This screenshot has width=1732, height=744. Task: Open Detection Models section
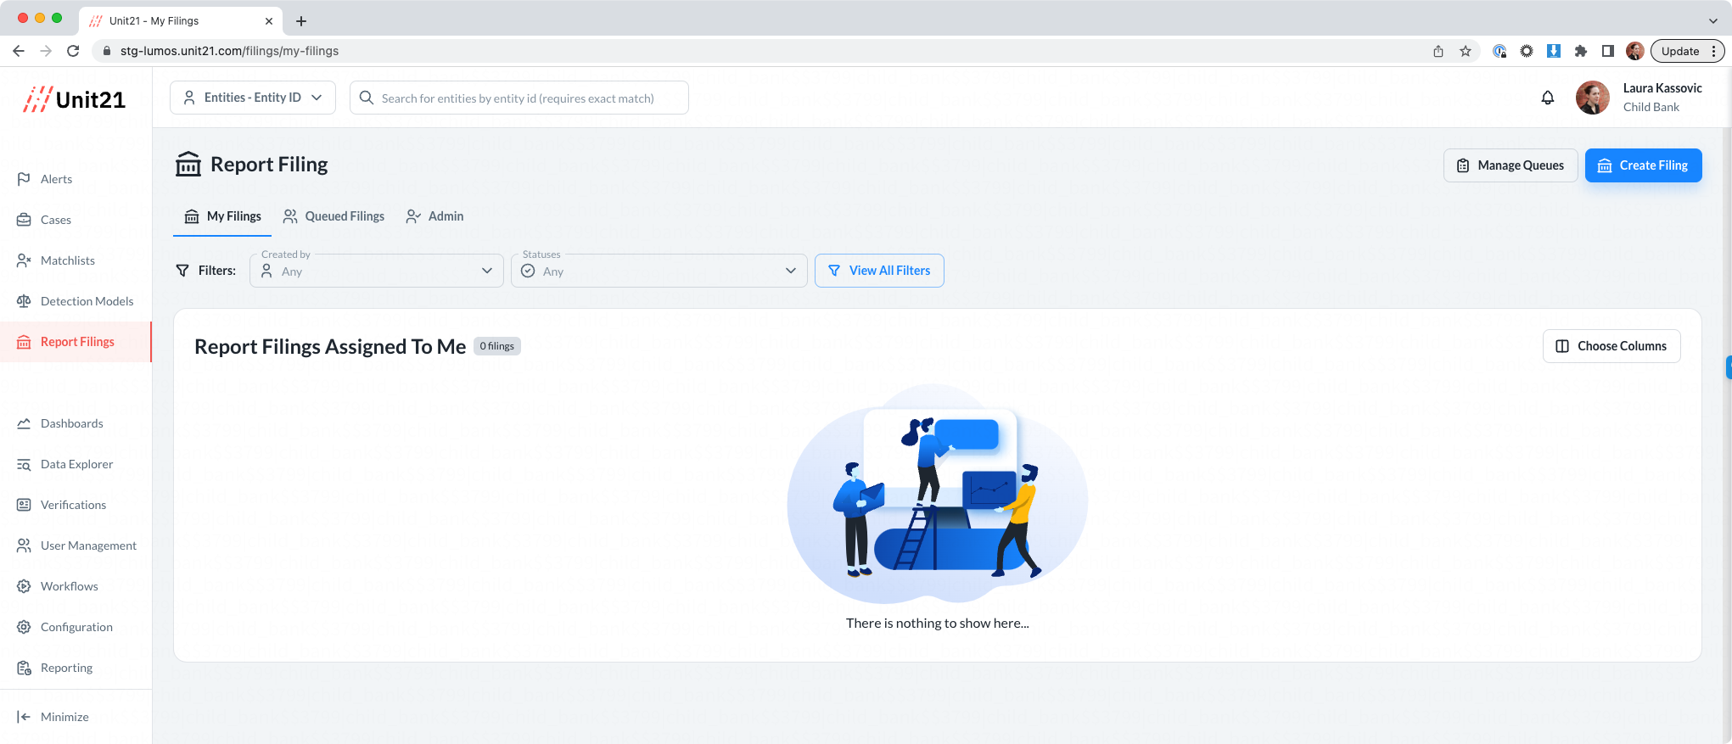pyautogui.click(x=87, y=301)
